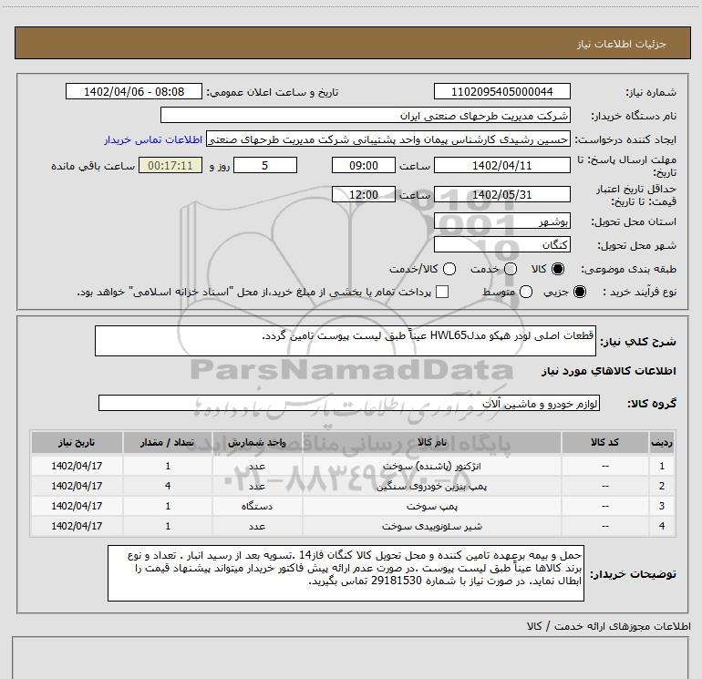
Task: Select the انژکتور (پاشنده) سوخت row name
Action: pos(431,466)
